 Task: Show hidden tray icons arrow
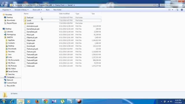161,101
